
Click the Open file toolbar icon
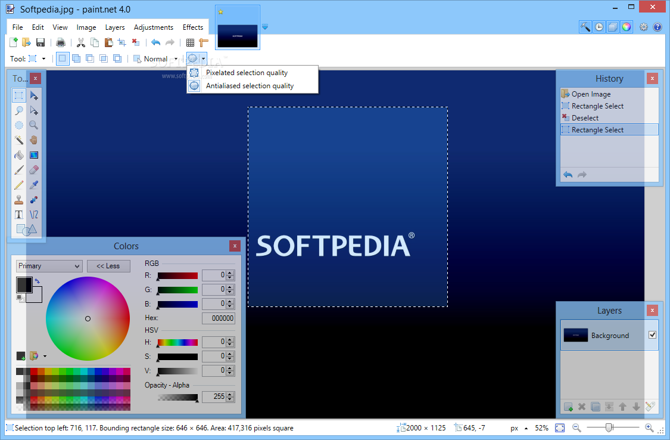pyautogui.click(x=26, y=42)
